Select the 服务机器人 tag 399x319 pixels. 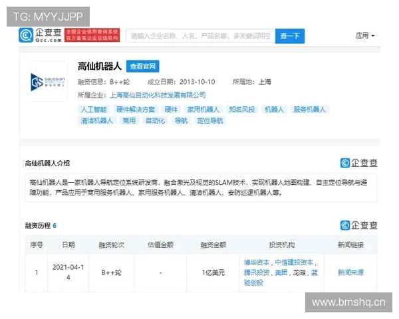(x=309, y=110)
